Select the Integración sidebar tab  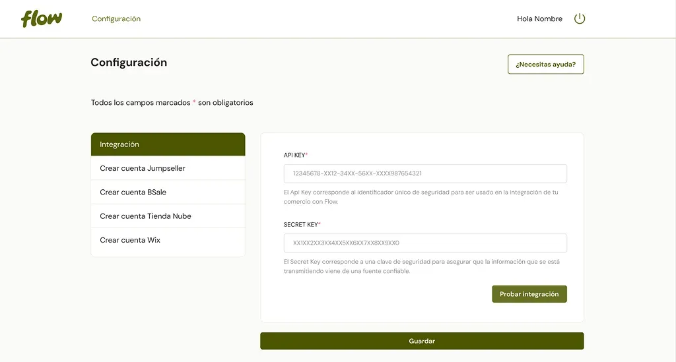click(168, 144)
